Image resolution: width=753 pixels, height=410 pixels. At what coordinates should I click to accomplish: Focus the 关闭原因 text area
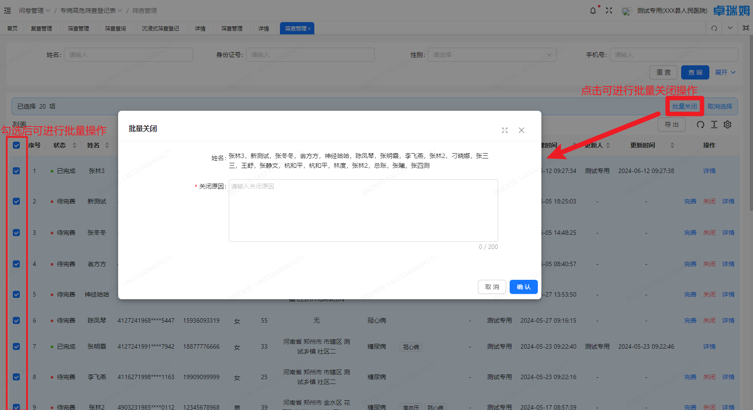[x=363, y=210]
